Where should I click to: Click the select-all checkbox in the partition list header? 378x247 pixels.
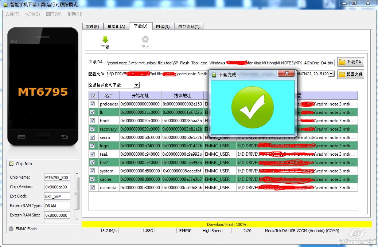click(93, 95)
